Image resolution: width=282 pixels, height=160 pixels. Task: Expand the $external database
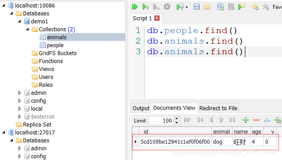tap(19, 116)
